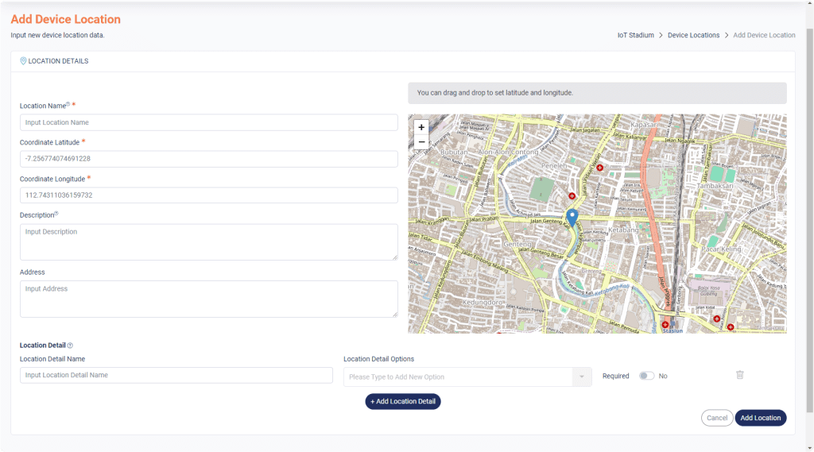Viewport: 814px width, 452px height.
Task: Click the Add Location submit button
Action: pos(760,418)
